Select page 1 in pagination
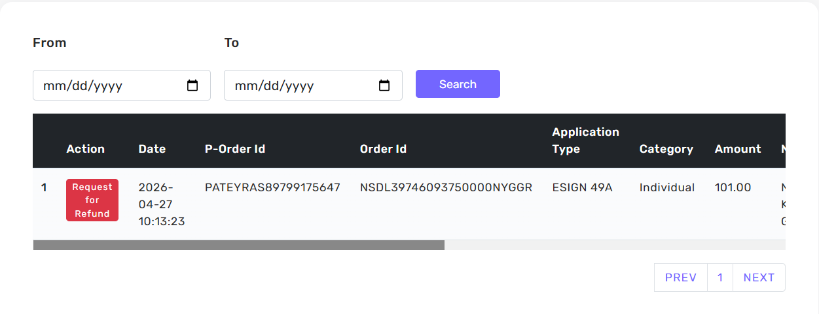Viewport: 819px width, 314px height. (x=720, y=277)
